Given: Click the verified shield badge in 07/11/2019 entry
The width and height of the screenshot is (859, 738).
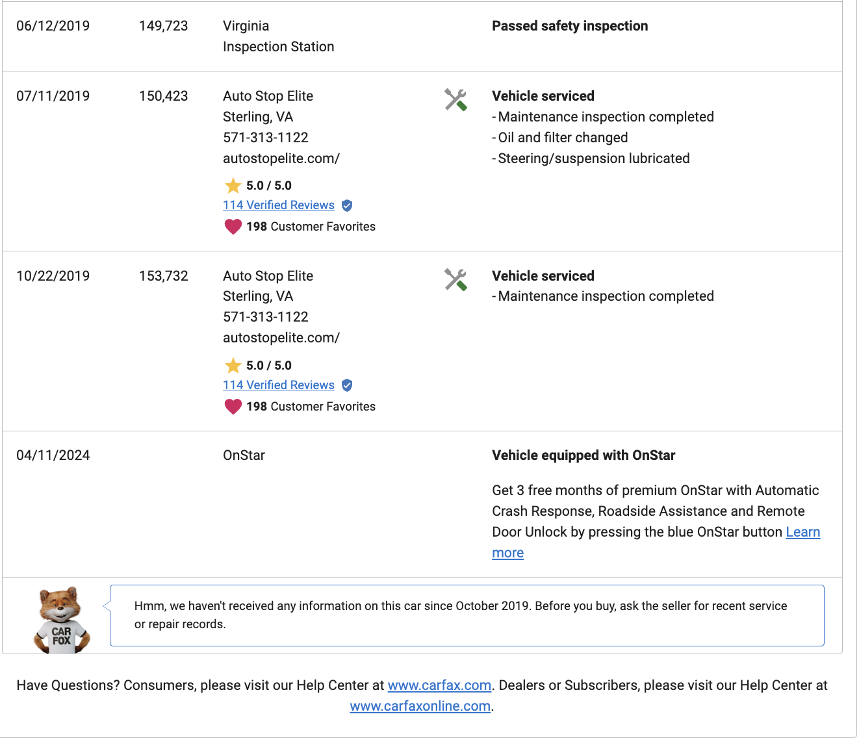Looking at the screenshot, I should [x=347, y=205].
